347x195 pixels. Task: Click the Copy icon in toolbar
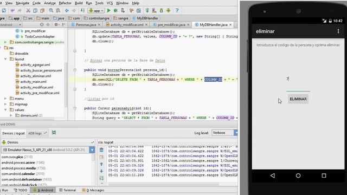(x=35, y=10)
